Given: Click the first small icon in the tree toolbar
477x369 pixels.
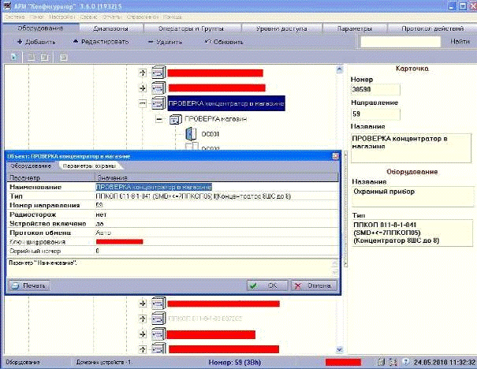Looking at the screenshot, I should [13, 57].
